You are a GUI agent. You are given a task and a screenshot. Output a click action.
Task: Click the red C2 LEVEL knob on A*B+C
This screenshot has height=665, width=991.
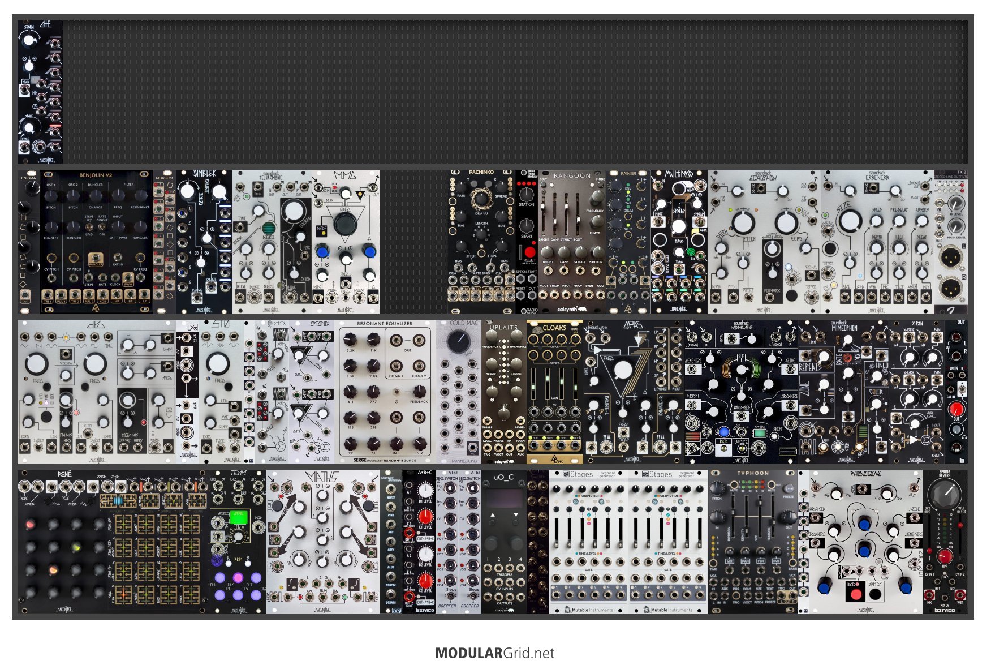(x=425, y=580)
